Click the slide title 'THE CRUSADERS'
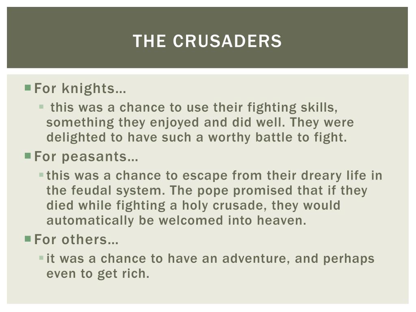The height and width of the screenshot is (312, 416). tap(207, 41)
